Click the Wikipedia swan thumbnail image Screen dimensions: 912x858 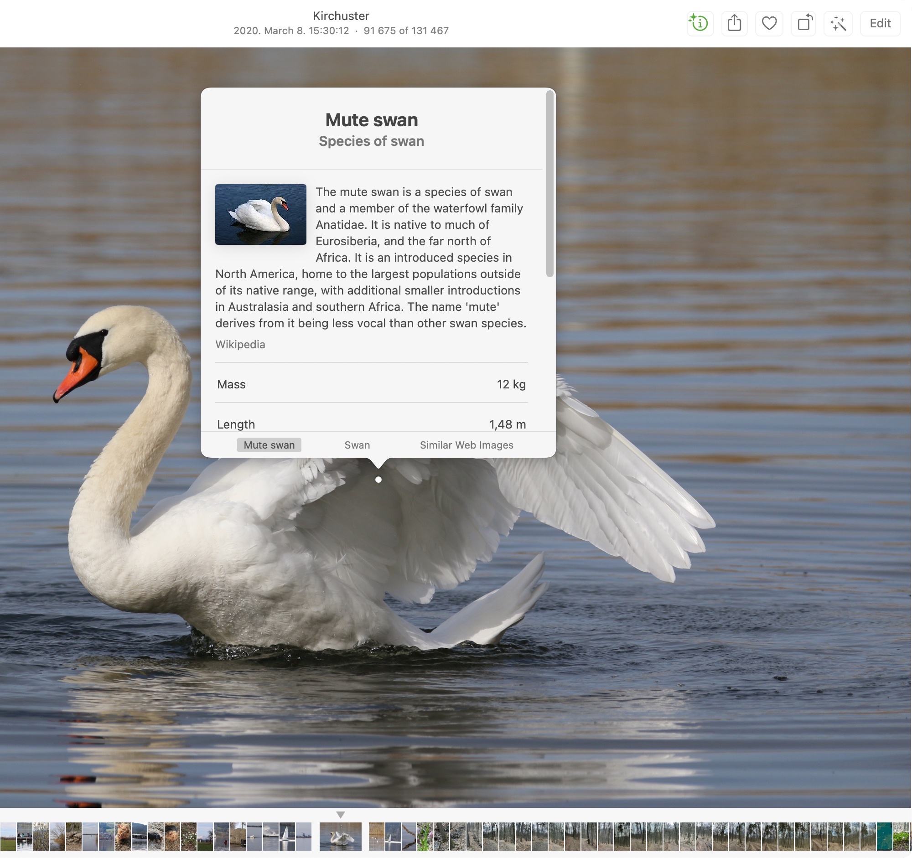[261, 215]
